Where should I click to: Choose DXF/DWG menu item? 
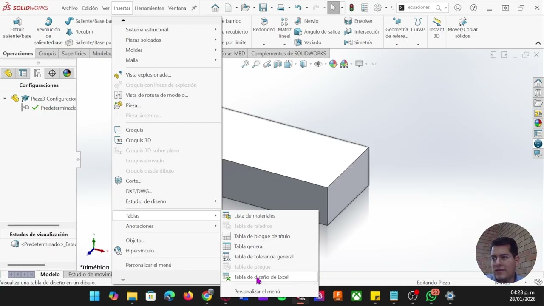click(x=166, y=191)
